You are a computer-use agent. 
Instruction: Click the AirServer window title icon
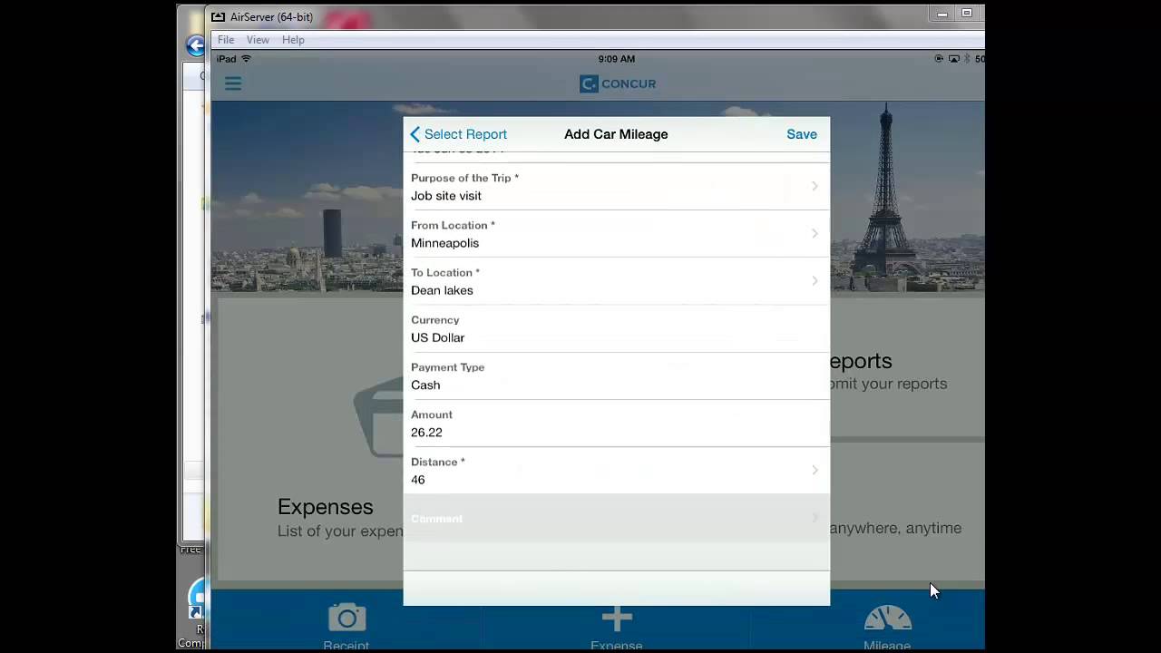tap(218, 16)
